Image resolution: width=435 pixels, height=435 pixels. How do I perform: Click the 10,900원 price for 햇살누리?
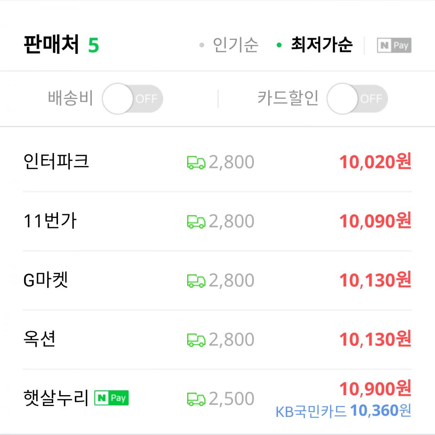[x=375, y=389]
